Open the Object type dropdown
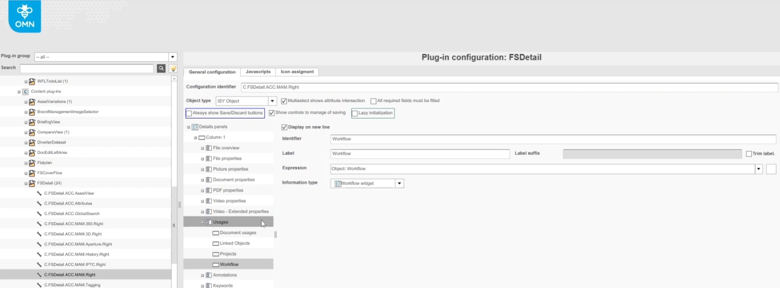The width and height of the screenshot is (780, 288). 272,101
